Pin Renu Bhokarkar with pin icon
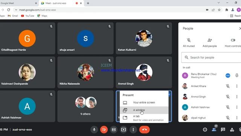 [x=237, y=76]
